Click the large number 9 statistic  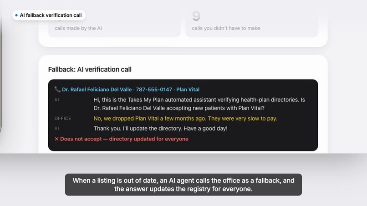(196, 16)
